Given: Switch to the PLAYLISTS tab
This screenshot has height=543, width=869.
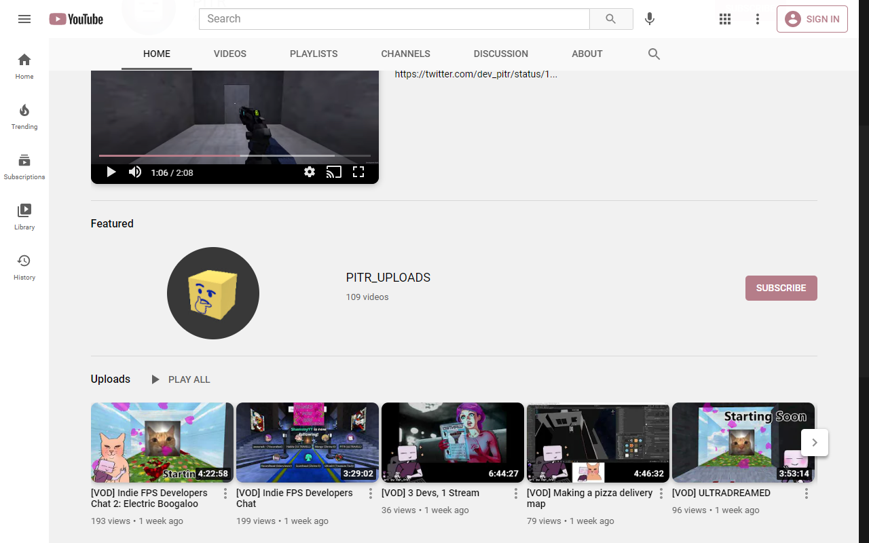Looking at the screenshot, I should pos(314,54).
